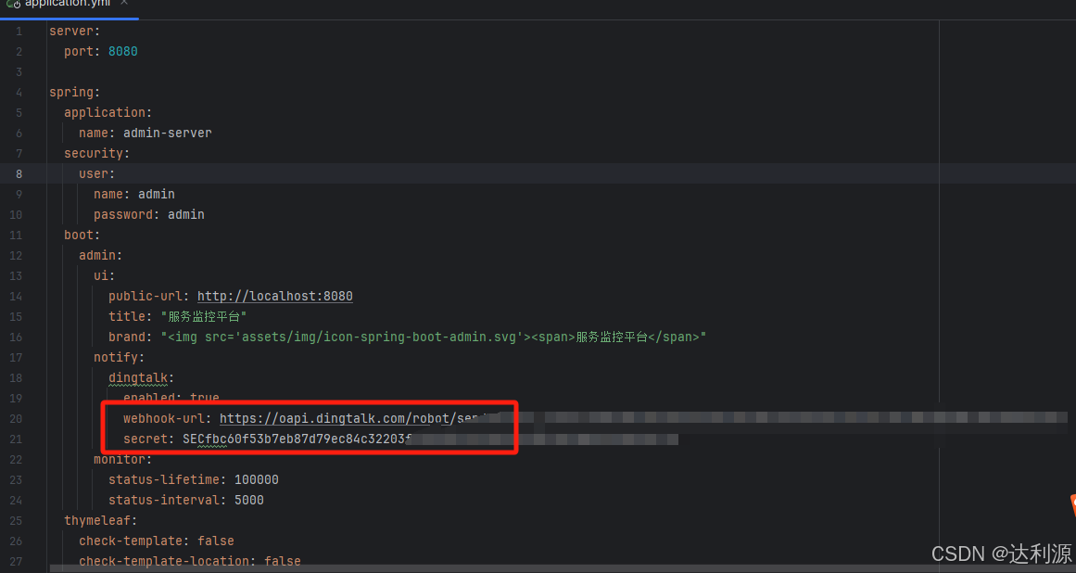Viewport: 1076px width, 573px height.
Task: Click the check-template-location value false
Action: (x=282, y=560)
